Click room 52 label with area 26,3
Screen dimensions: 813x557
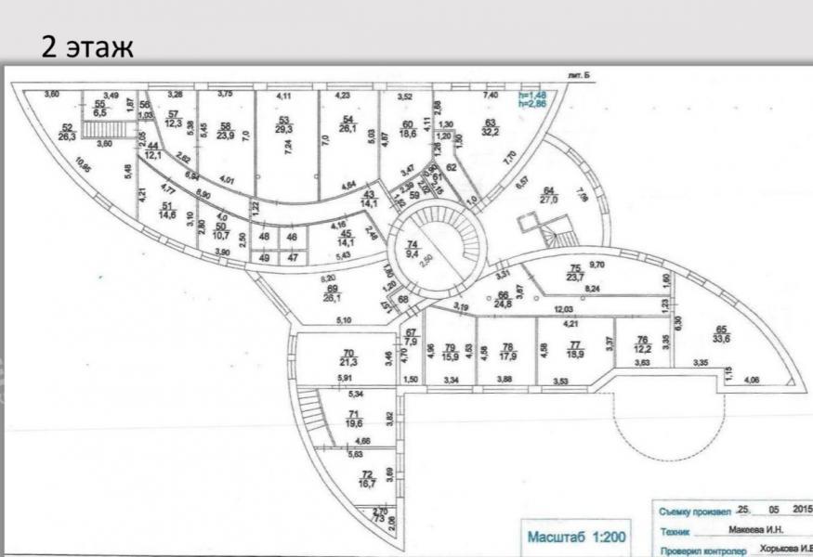tap(67, 132)
